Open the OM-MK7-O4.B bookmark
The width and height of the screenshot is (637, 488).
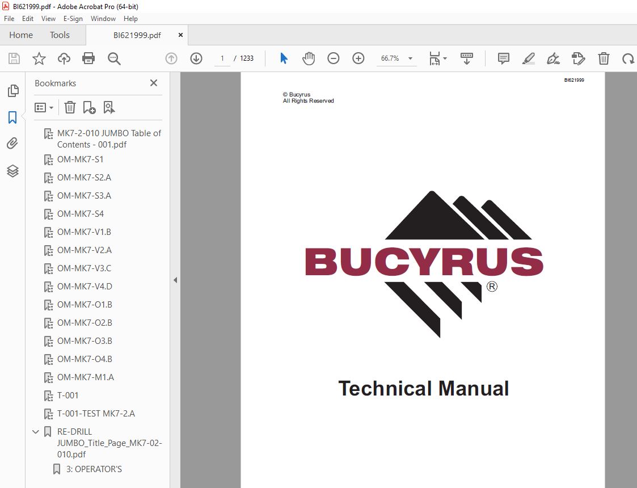coord(85,359)
